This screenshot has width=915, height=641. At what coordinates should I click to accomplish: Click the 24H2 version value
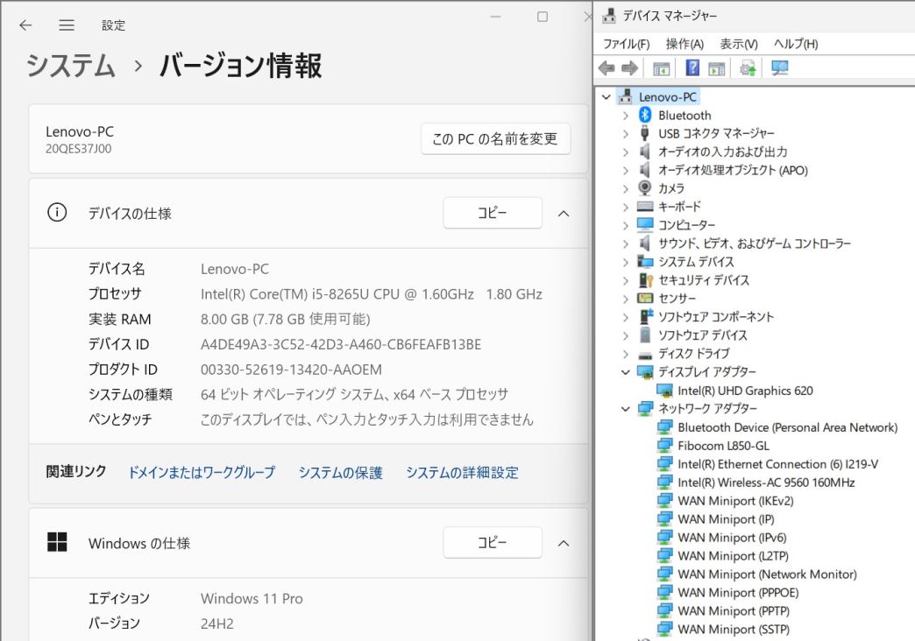click(217, 623)
